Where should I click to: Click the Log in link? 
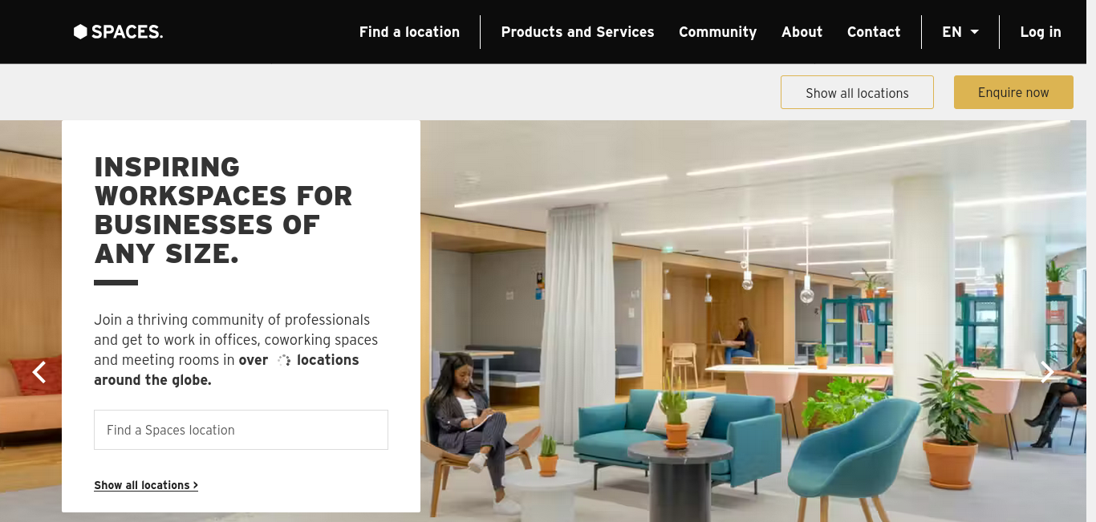1041,32
